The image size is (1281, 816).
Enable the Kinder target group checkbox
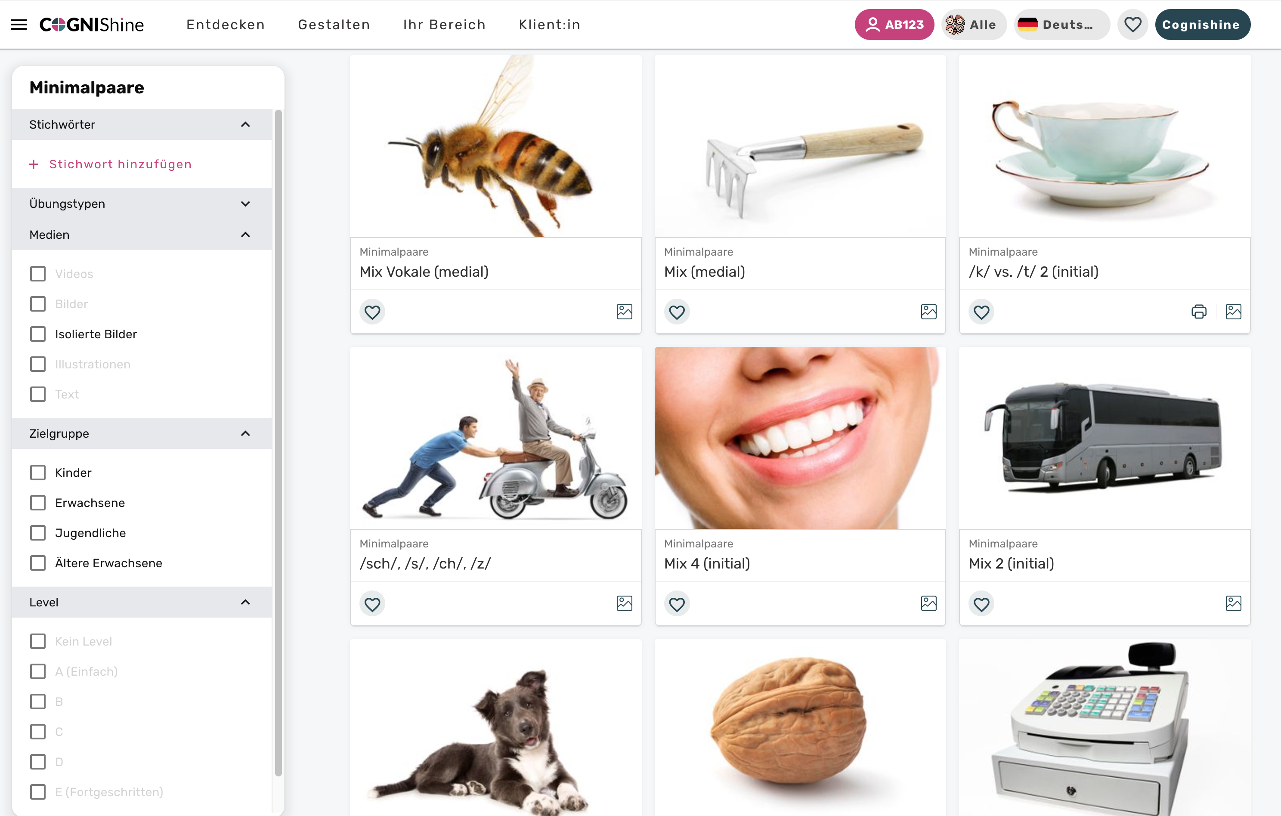pyautogui.click(x=38, y=473)
